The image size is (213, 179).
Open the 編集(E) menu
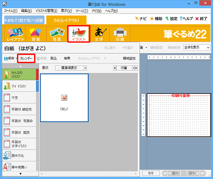(26, 11)
